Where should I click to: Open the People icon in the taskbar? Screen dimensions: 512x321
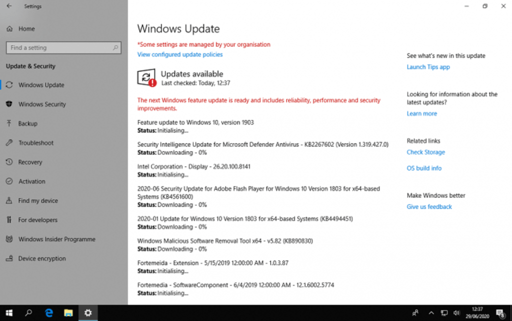[x=415, y=313]
